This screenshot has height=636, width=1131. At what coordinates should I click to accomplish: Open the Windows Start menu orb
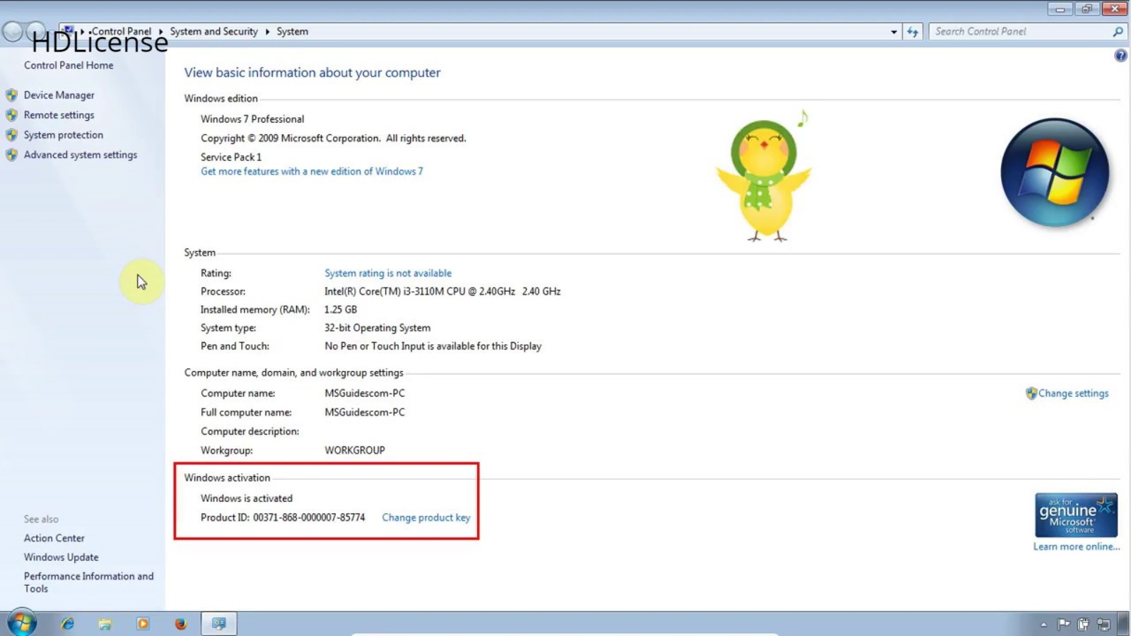point(22,623)
